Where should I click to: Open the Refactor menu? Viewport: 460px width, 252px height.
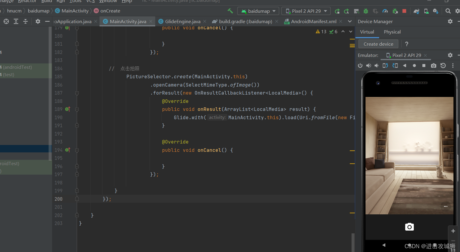27,1
